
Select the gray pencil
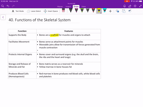point(88,10)
